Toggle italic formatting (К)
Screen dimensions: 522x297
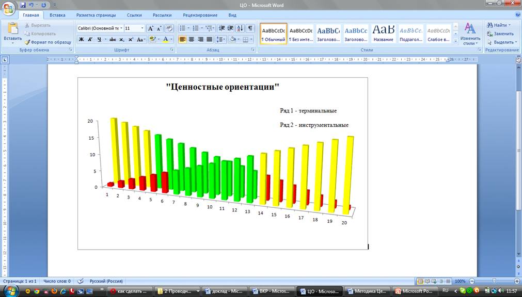click(x=90, y=39)
